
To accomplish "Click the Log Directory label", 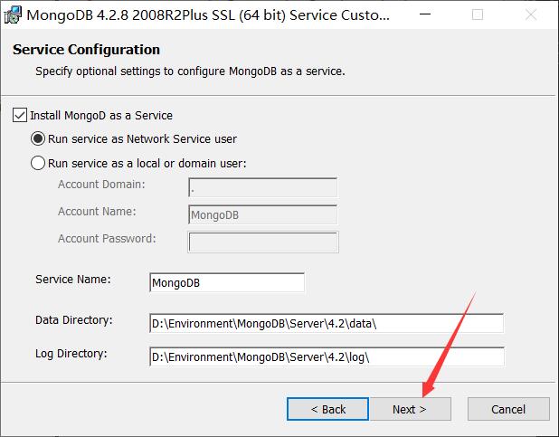I will pos(71,354).
